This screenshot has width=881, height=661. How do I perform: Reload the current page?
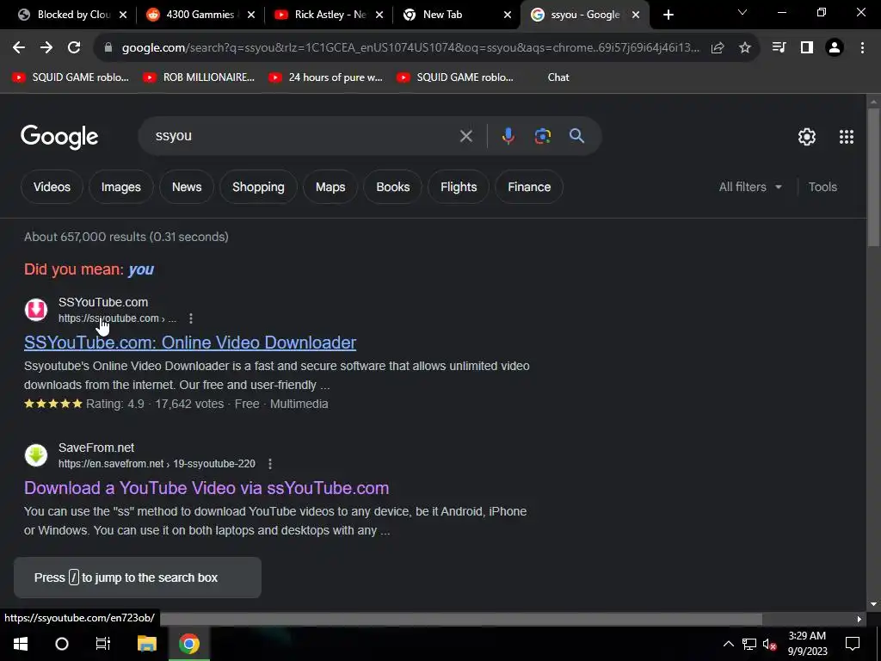tap(74, 48)
